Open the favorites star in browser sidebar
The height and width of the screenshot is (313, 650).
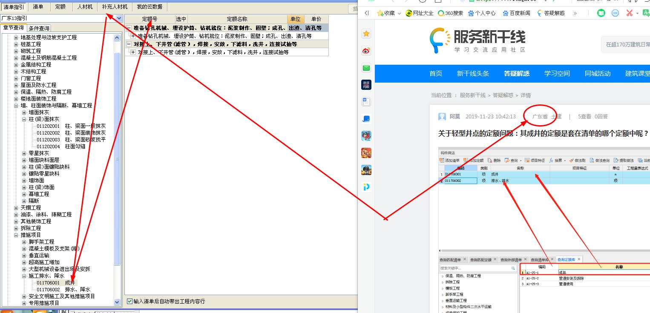366,34
